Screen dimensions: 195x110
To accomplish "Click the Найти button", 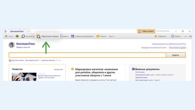I will pos(176,55).
